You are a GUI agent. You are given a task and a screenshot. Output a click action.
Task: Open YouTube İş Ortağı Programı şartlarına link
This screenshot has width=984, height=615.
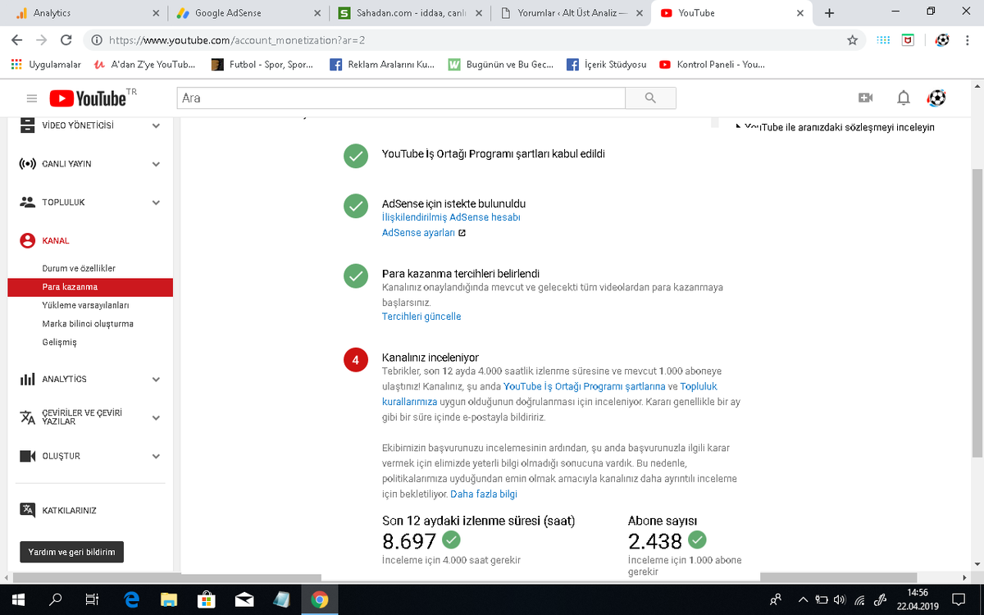pos(585,386)
